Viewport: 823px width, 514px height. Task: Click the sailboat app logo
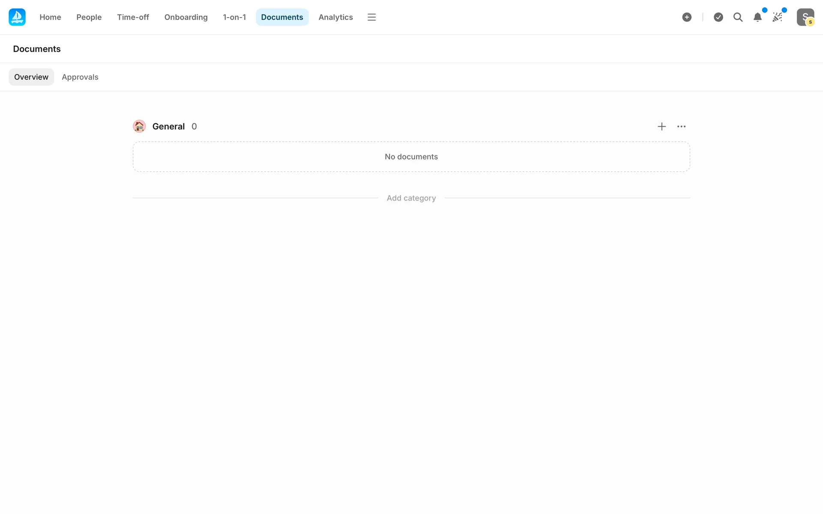click(x=17, y=17)
